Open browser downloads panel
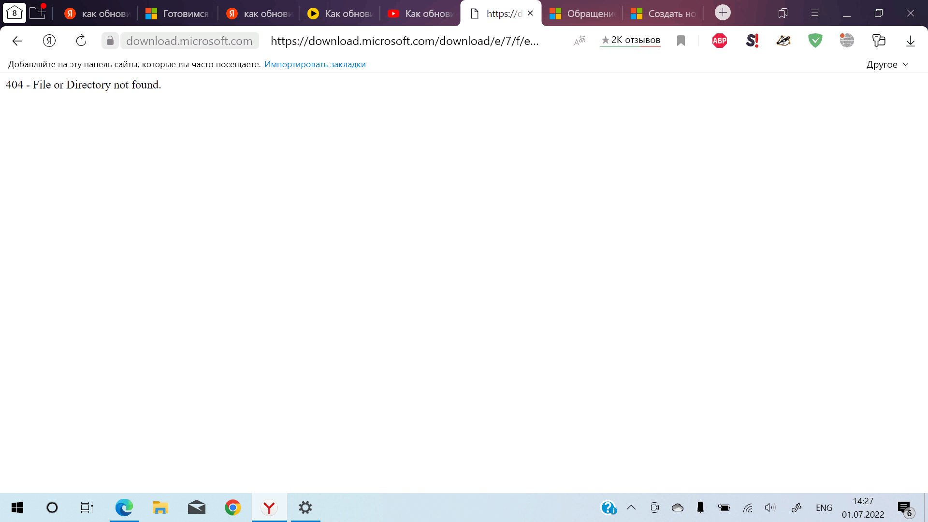This screenshot has height=522, width=928. tap(911, 41)
